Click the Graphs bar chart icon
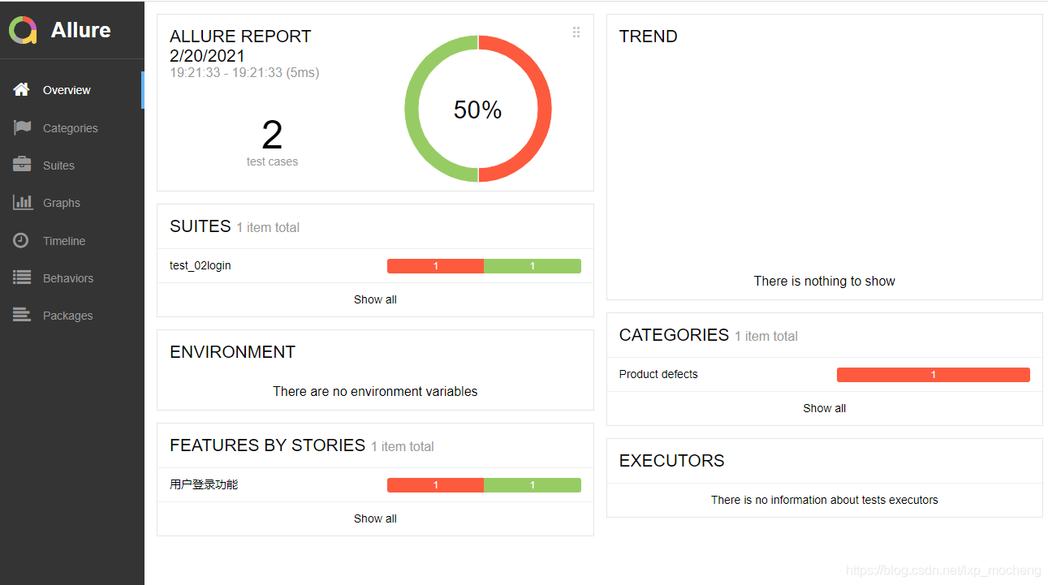 [23, 202]
